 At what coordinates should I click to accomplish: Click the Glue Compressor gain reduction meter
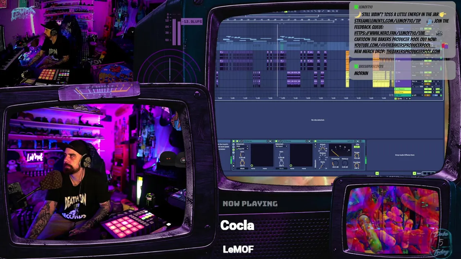(340, 150)
